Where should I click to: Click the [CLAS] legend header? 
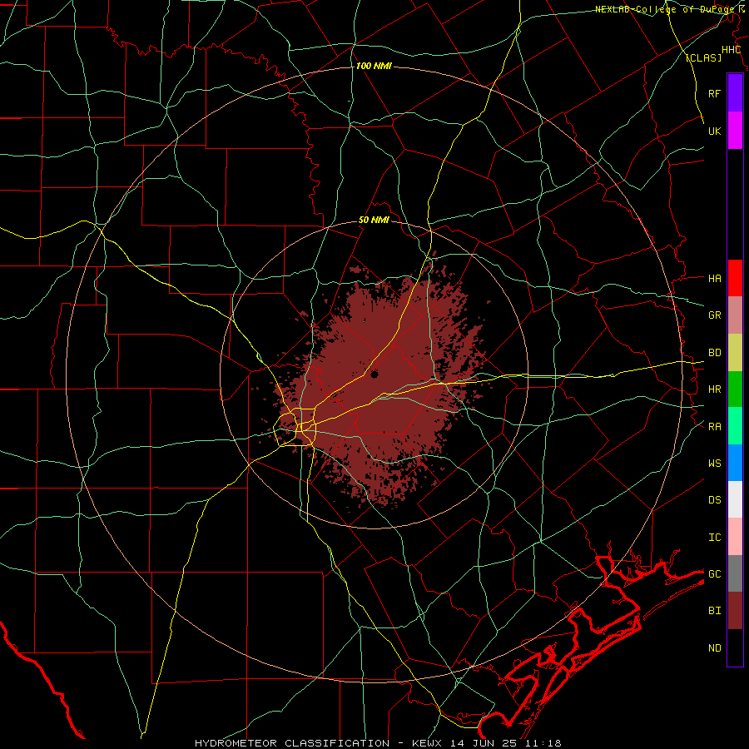click(703, 57)
